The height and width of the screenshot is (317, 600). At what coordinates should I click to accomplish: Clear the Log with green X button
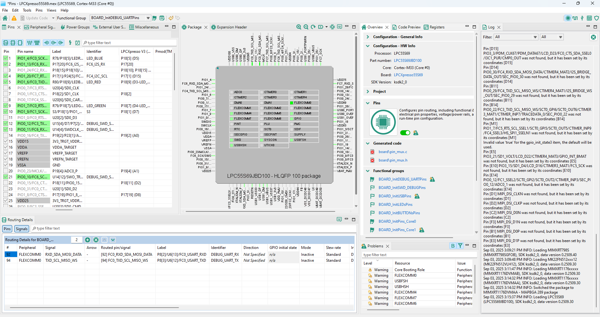point(593,37)
